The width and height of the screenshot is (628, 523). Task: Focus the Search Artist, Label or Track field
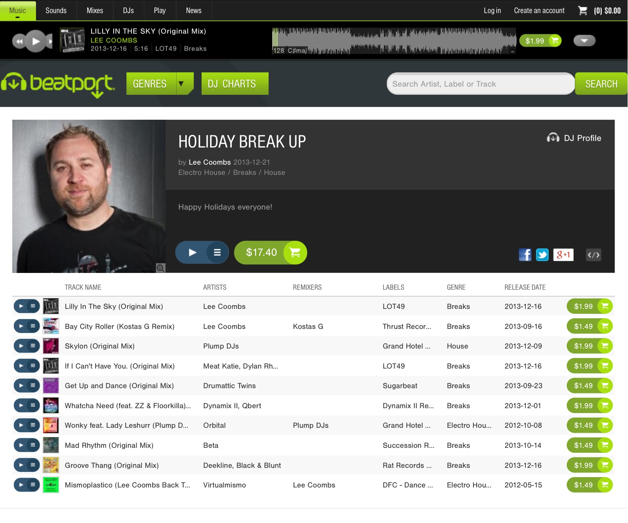pyautogui.click(x=481, y=84)
